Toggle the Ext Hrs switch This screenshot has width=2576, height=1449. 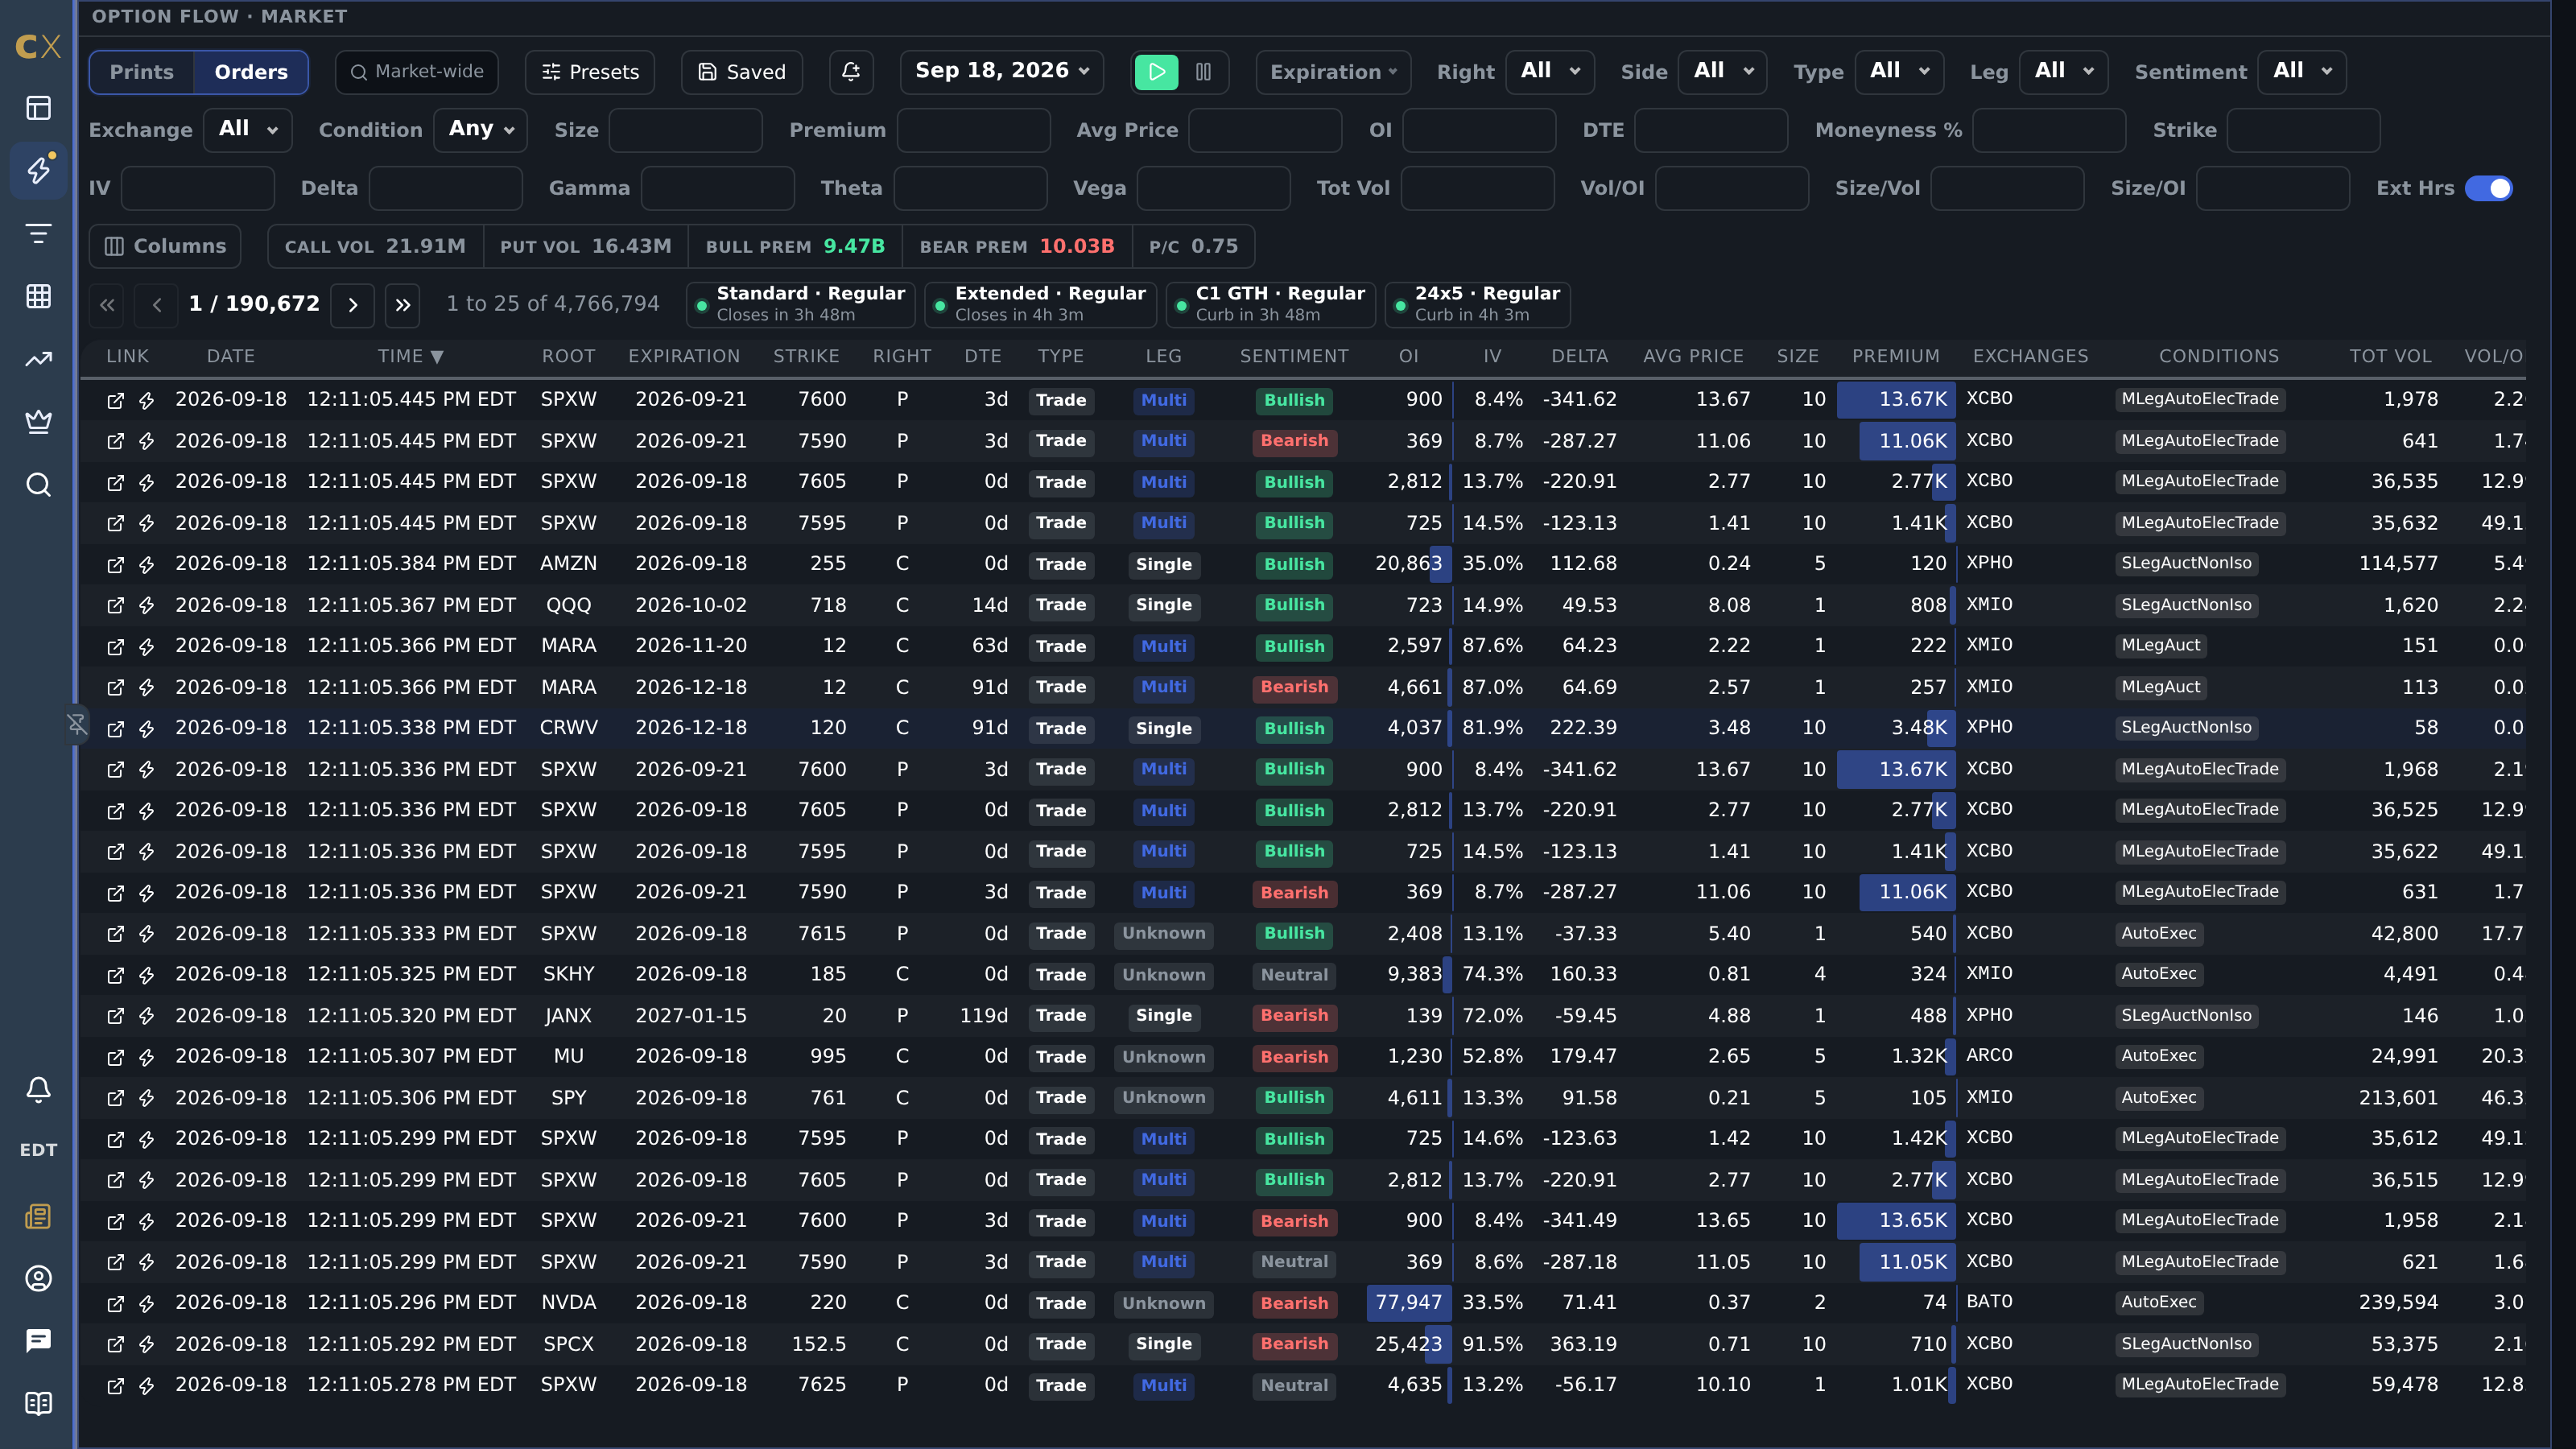coord(2488,188)
